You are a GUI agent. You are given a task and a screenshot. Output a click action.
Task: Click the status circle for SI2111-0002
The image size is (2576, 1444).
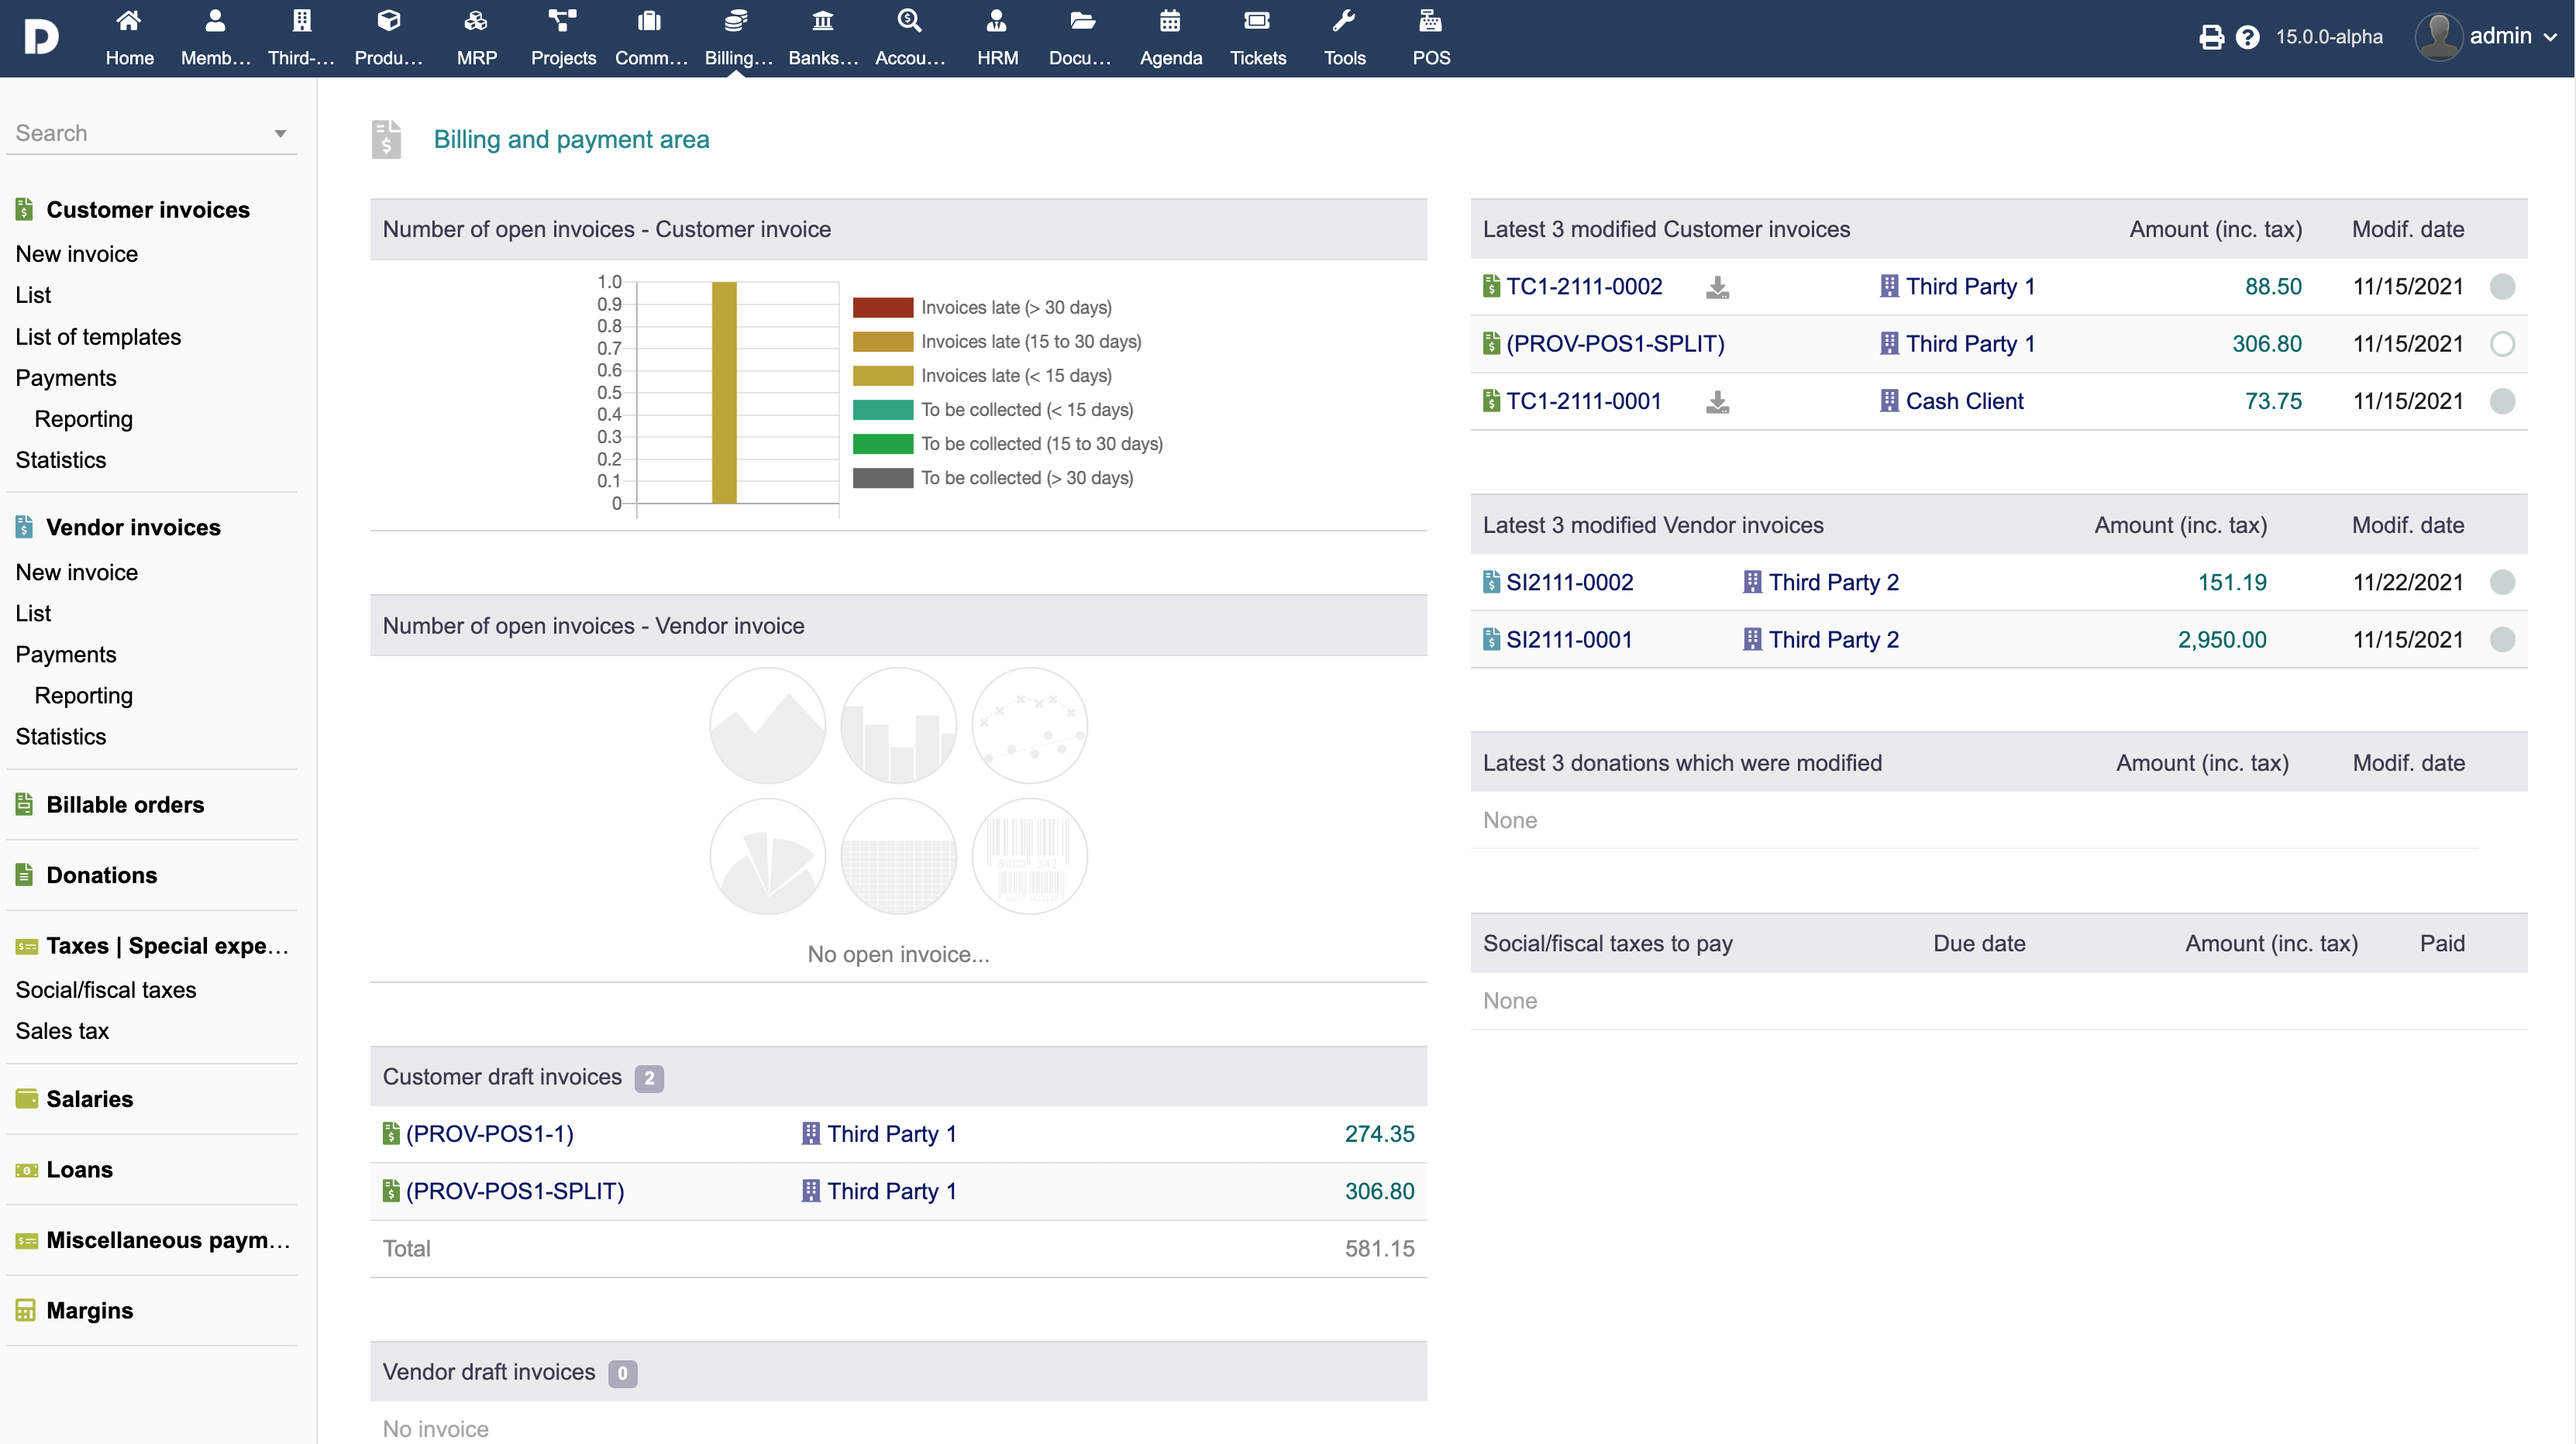pyautogui.click(x=2502, y=583)
